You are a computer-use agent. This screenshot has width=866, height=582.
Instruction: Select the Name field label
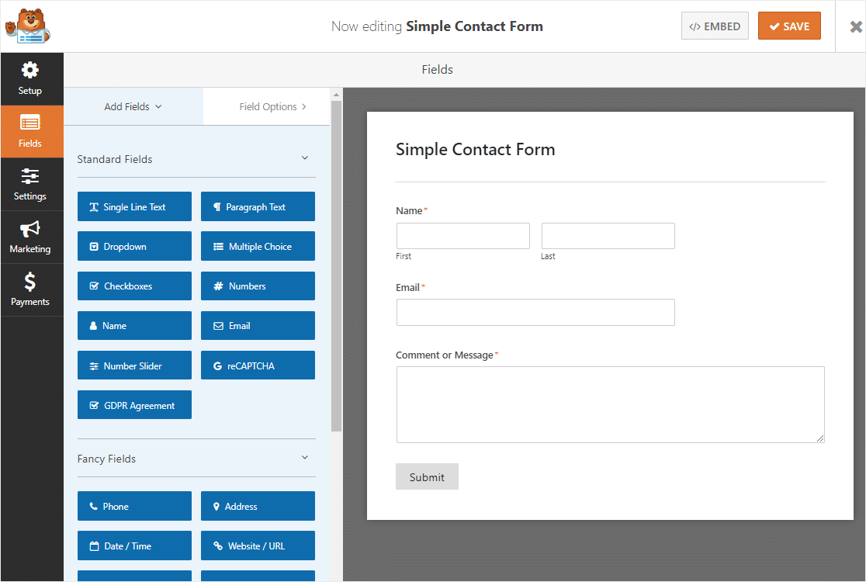tap(409, 211)
